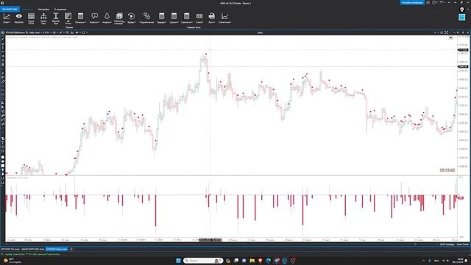The image size is (471, 265).
Task: Open Brave browser from taskbar
Action: click(x=260, y=261)
